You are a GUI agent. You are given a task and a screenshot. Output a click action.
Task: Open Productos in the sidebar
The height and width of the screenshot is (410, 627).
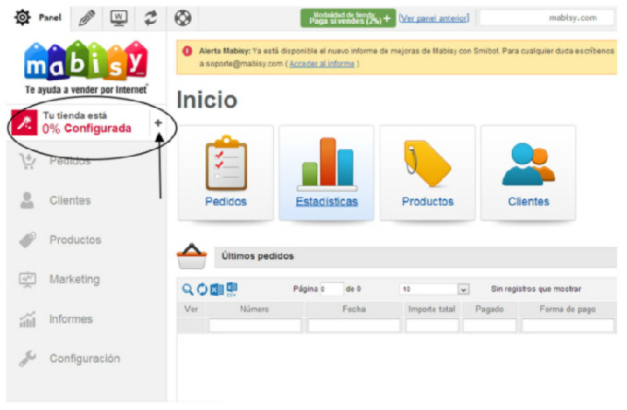(x=76, y=240)
